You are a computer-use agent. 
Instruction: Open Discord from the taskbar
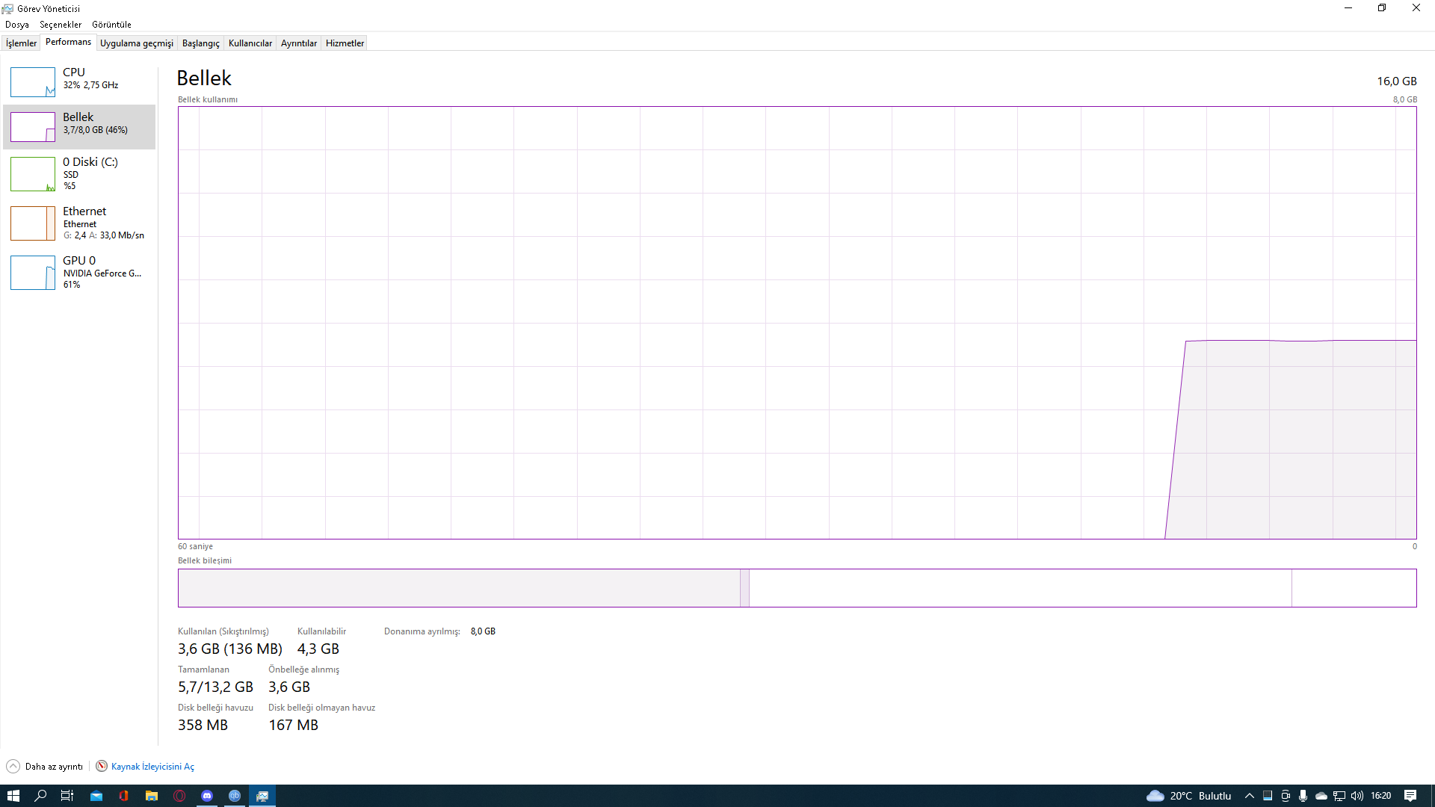[x=207, y=796]
